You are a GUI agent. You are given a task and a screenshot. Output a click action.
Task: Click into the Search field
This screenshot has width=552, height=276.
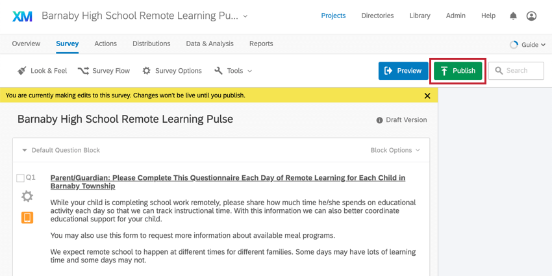pyautogui.click(x=516, y=71)
